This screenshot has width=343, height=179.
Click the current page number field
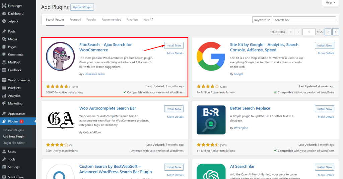pos(309,32)
